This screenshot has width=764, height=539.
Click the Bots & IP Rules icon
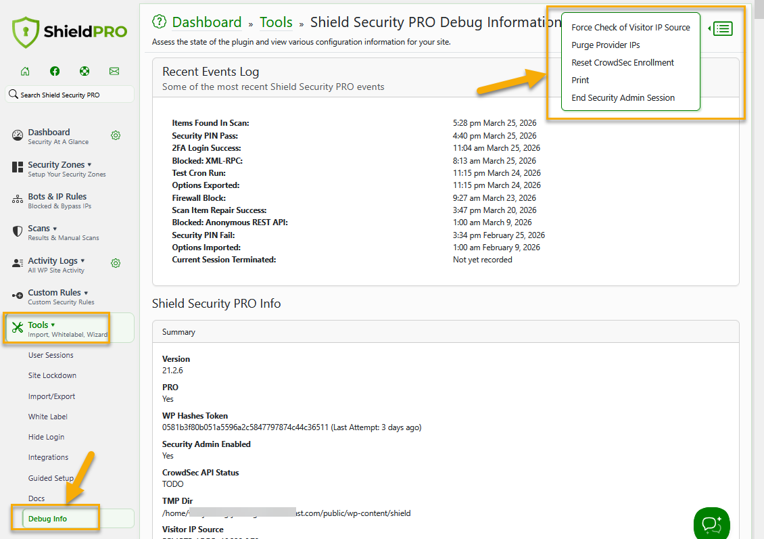click(x=18, y=200)
